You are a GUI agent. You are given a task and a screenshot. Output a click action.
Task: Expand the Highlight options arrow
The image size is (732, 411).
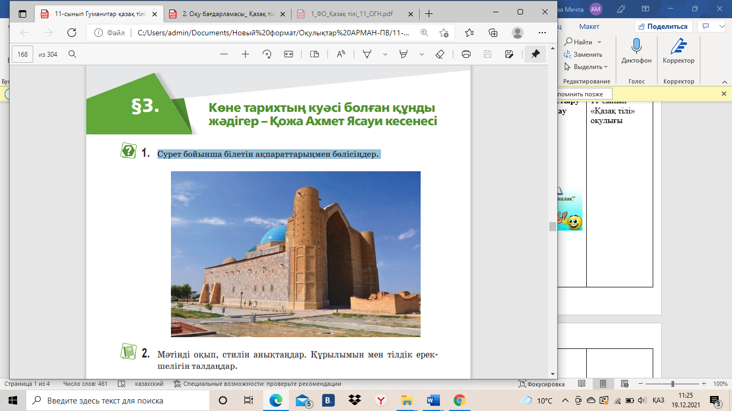422,54
